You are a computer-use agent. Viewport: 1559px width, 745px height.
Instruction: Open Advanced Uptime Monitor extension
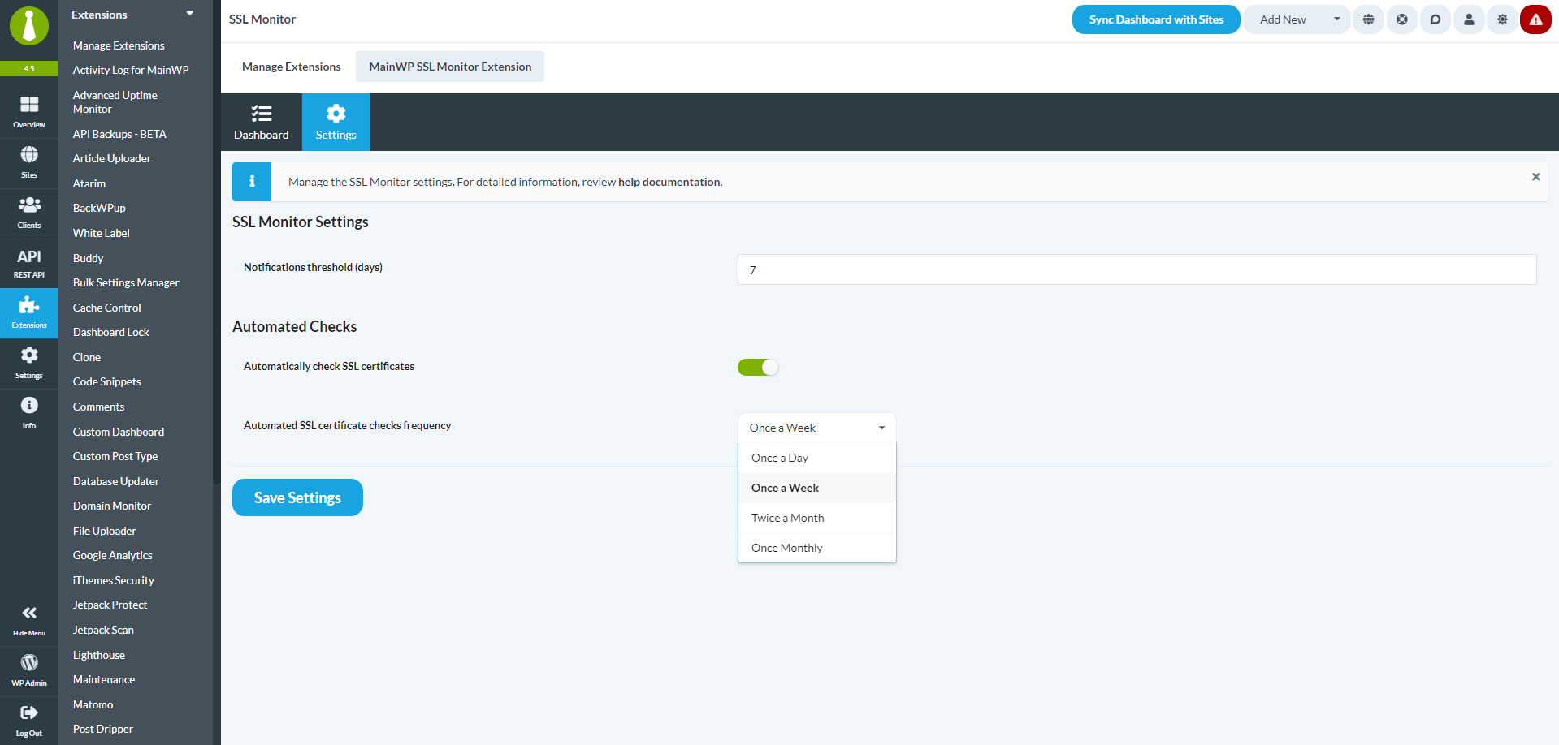tap(115, 101)
